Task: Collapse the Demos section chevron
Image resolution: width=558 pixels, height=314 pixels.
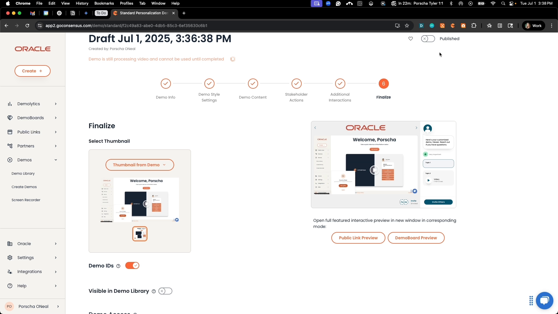Action: (56, 160)
